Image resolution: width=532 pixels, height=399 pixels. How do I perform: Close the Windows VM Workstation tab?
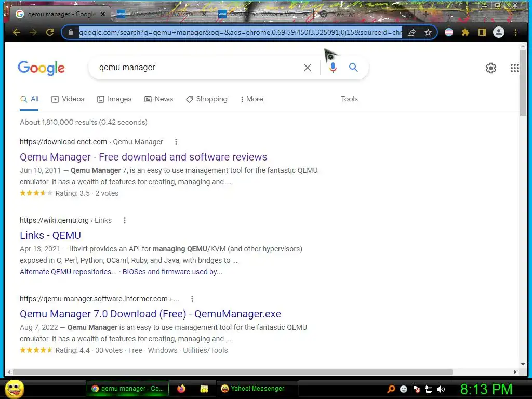(204, 14)
